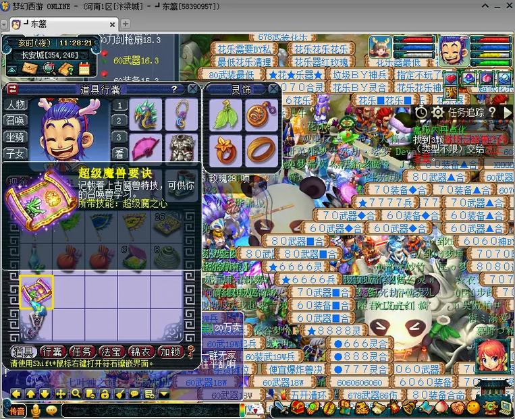Select the 坐骑 side tab

16,137
